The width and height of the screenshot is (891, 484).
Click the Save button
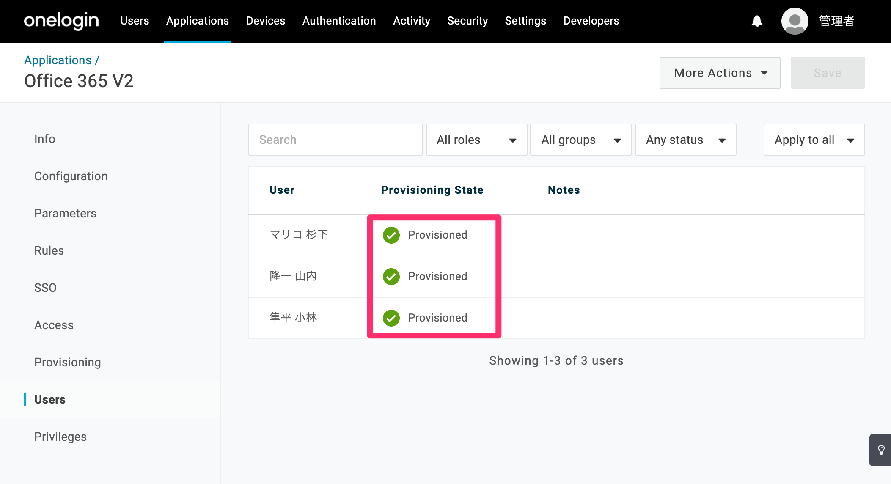tap(828, 73)
